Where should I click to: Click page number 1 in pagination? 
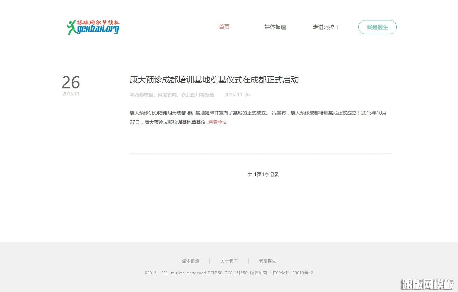click(255, 174)
